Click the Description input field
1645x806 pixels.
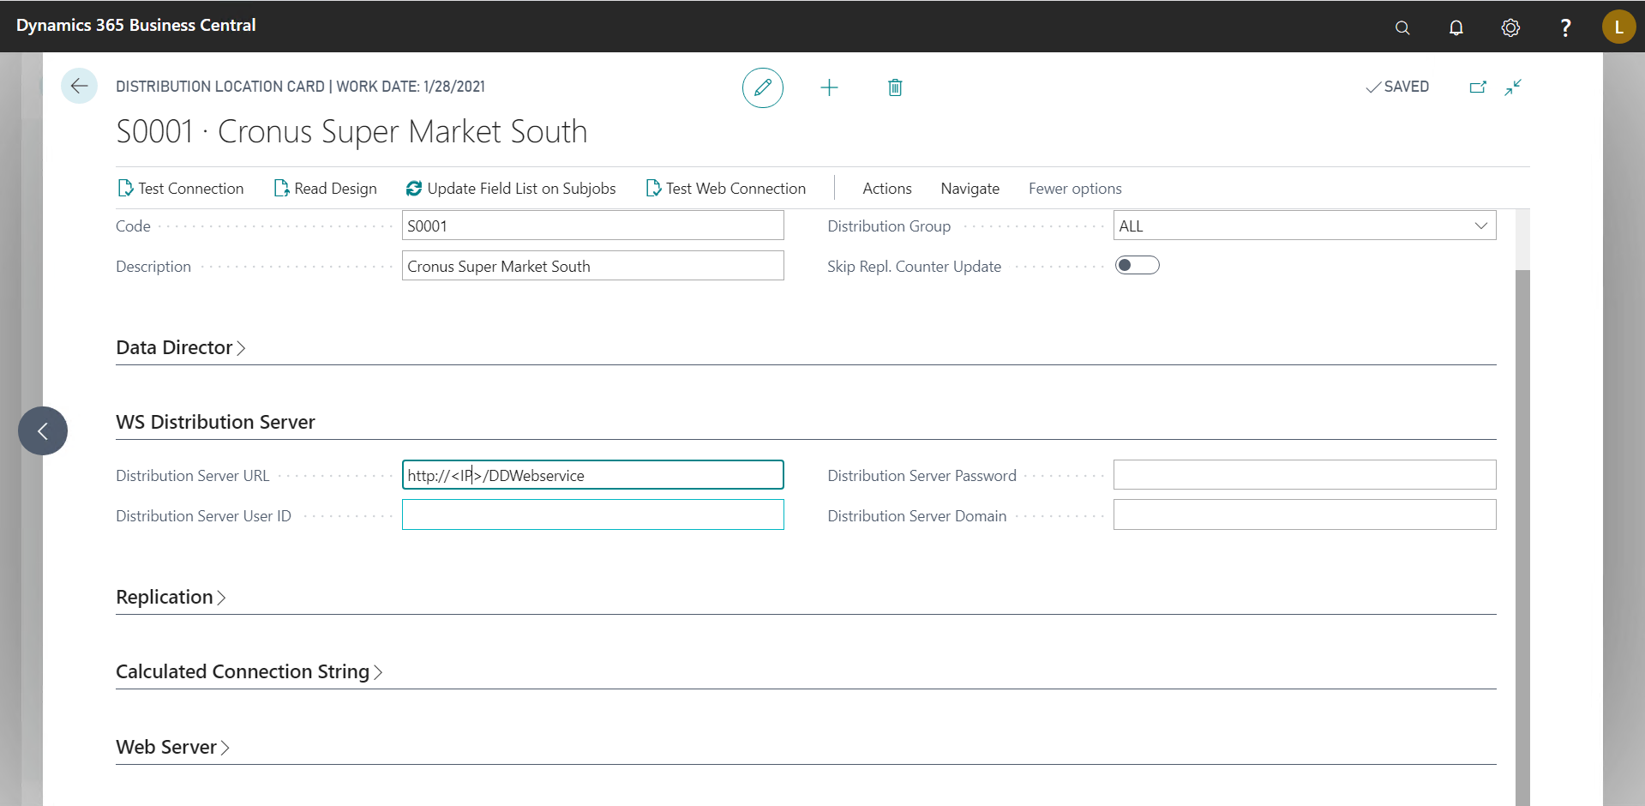[592, 266]
